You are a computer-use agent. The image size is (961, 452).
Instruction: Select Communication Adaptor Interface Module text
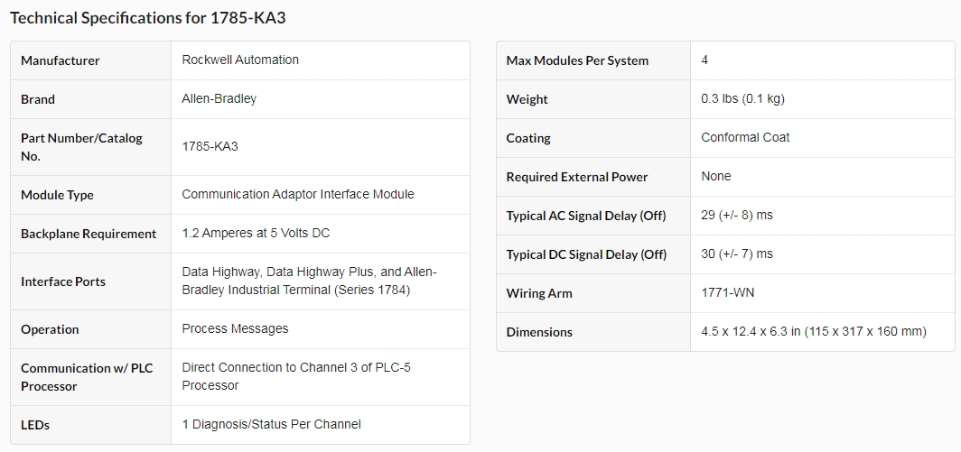(x=298, y=194)
